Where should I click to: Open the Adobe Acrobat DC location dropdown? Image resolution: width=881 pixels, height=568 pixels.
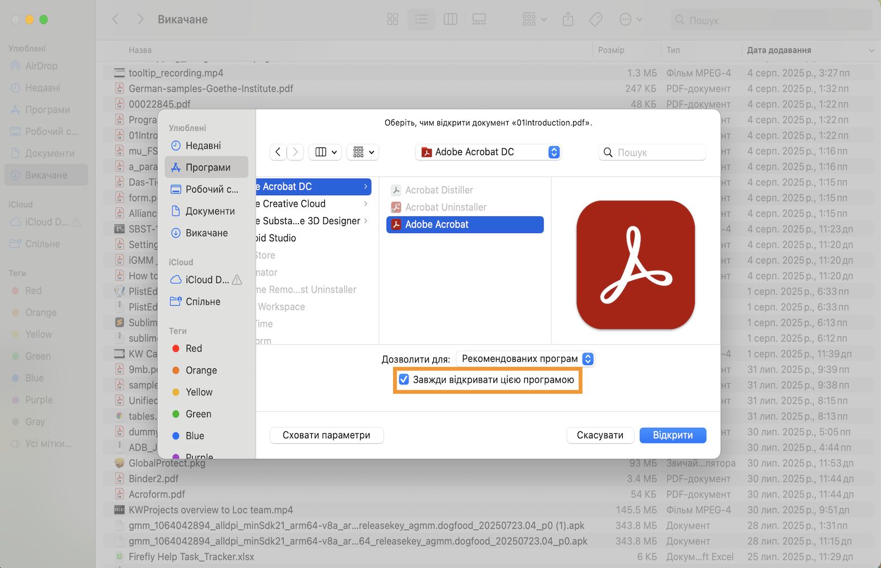(x=488, y=152)
